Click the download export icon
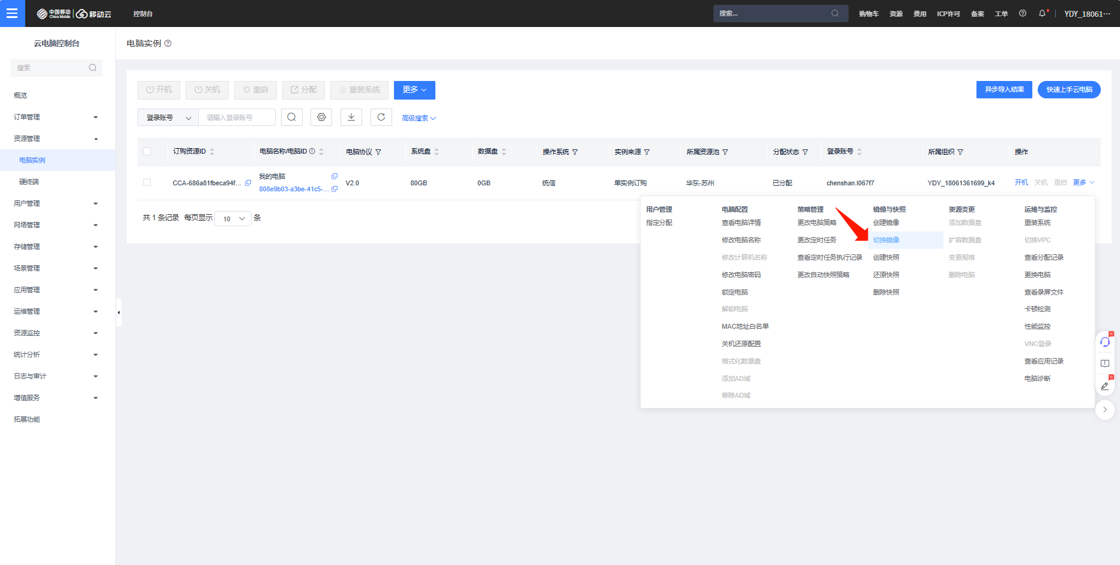 coord(351,117)
